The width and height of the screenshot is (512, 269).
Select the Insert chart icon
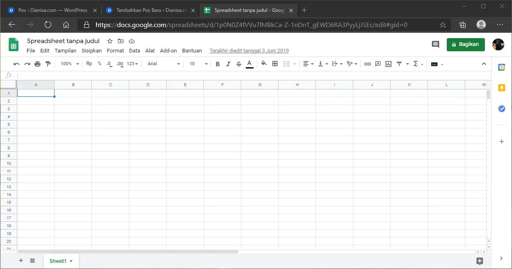coord(388,64)
